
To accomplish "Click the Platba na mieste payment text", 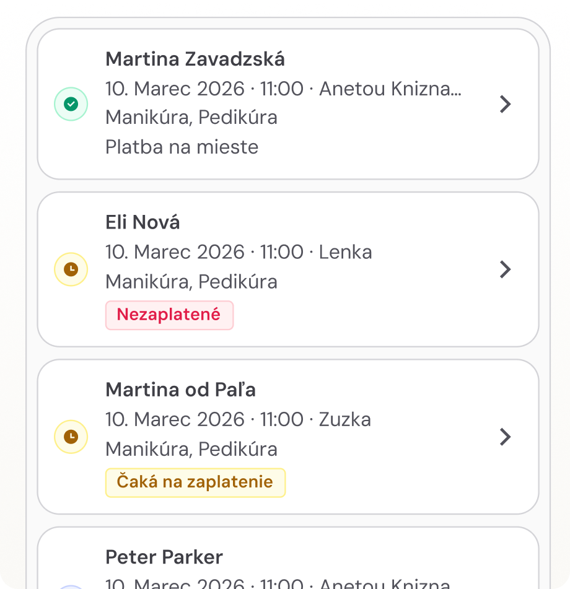I will click(182, 147).
